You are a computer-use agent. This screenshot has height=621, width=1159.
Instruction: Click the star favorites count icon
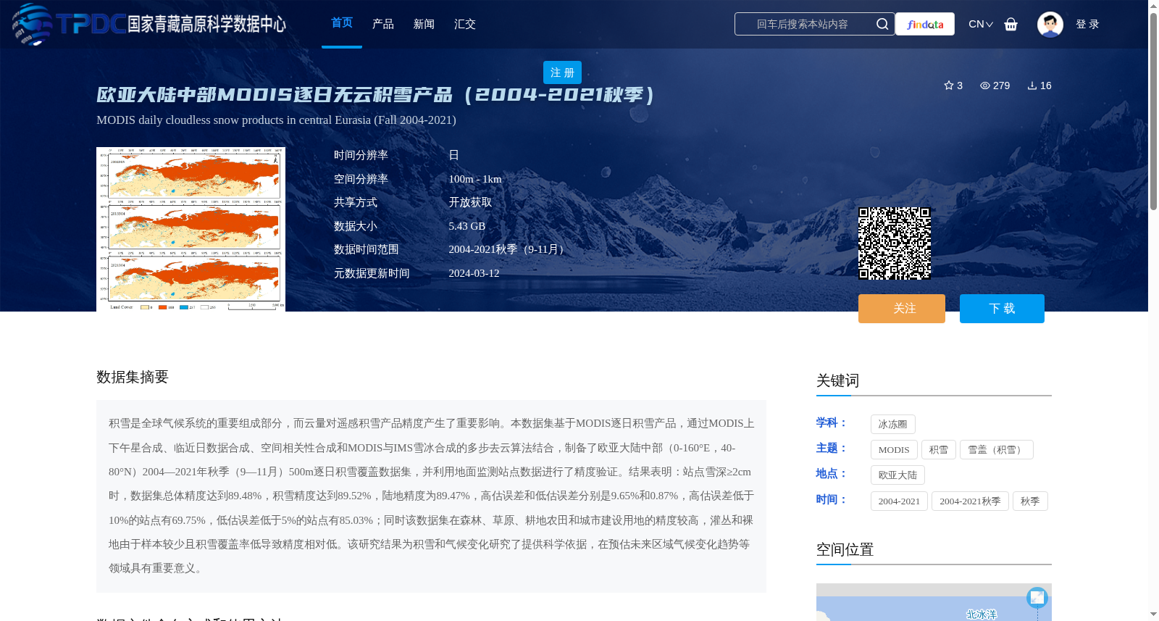click(x=949, y=86)
